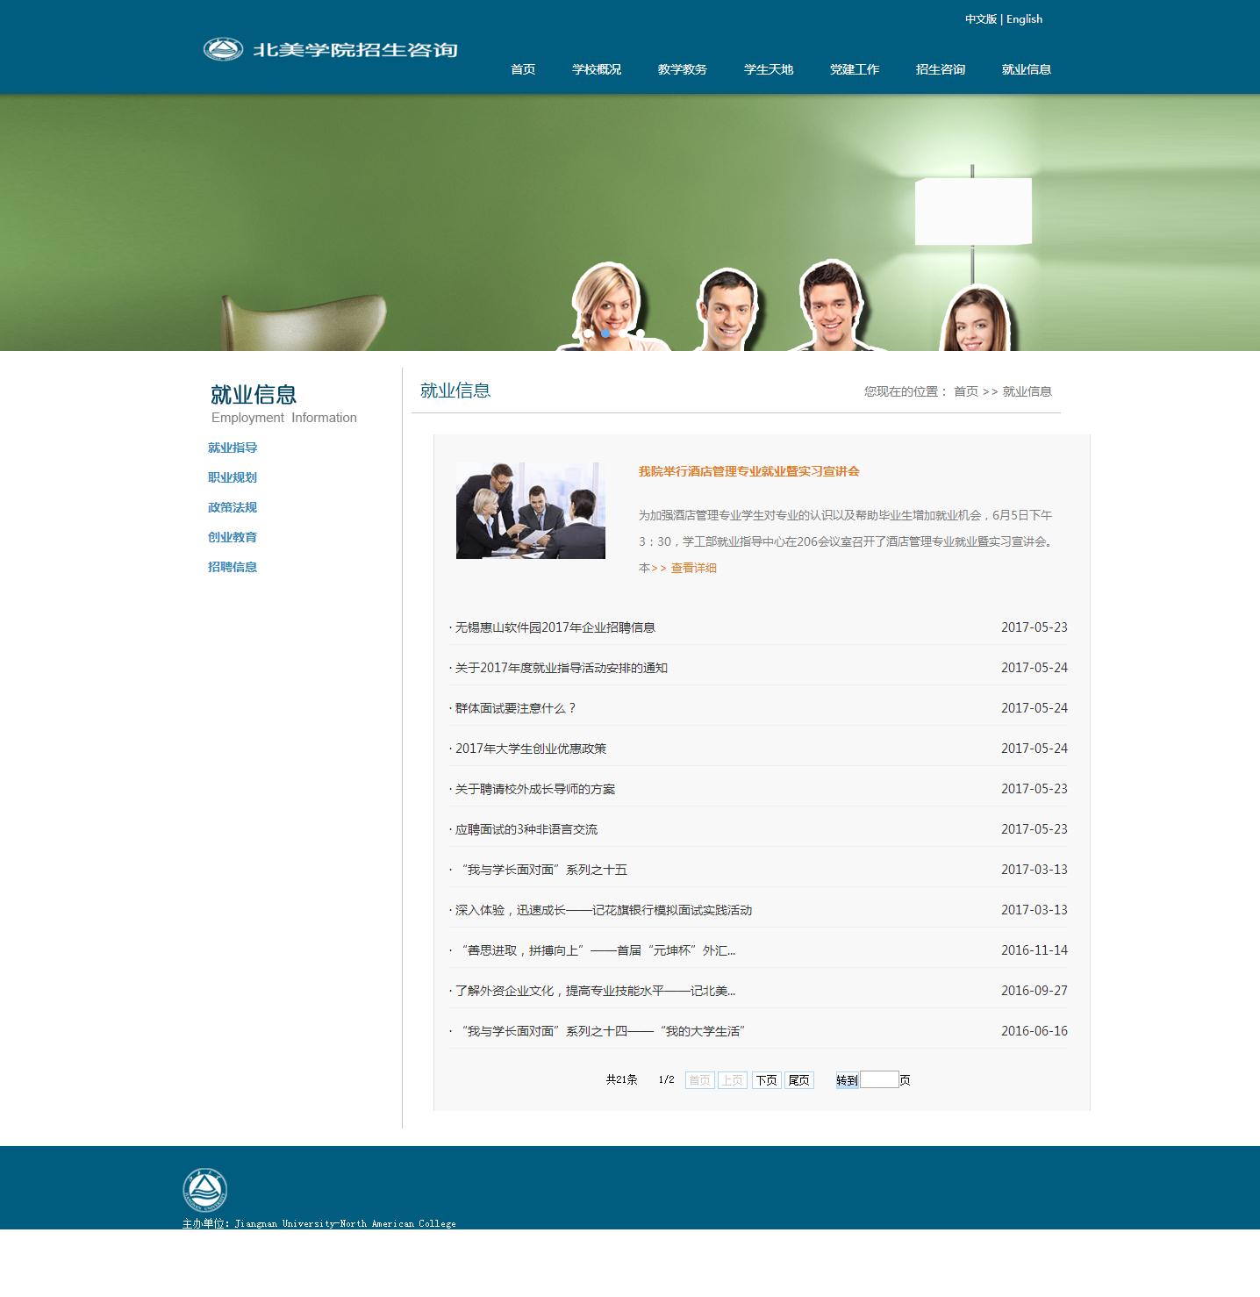Jump to last page with 尾页 button
Viewport: 1260px width, 1297px height.
click(x=798, y=1080)
